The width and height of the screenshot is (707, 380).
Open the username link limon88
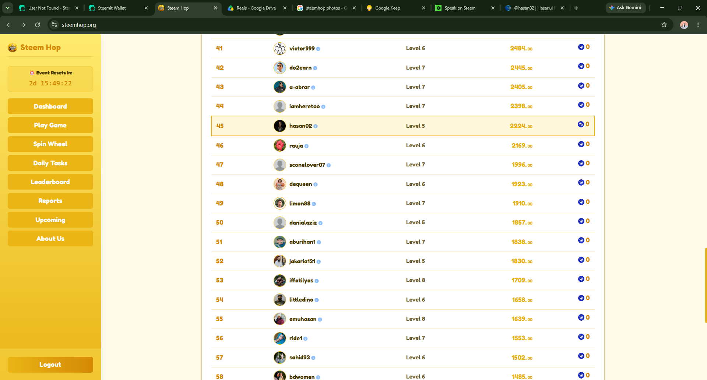300,203
